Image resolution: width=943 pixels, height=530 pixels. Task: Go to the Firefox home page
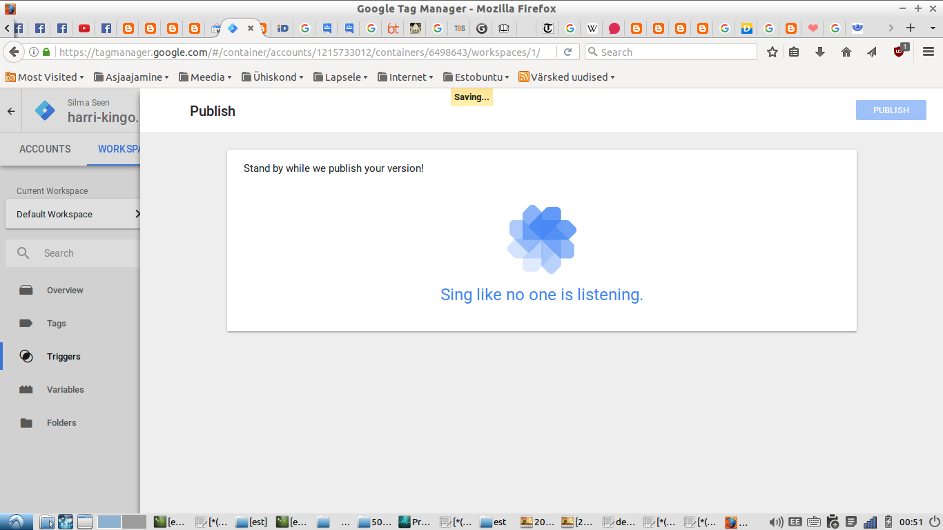tap(846, 52)
